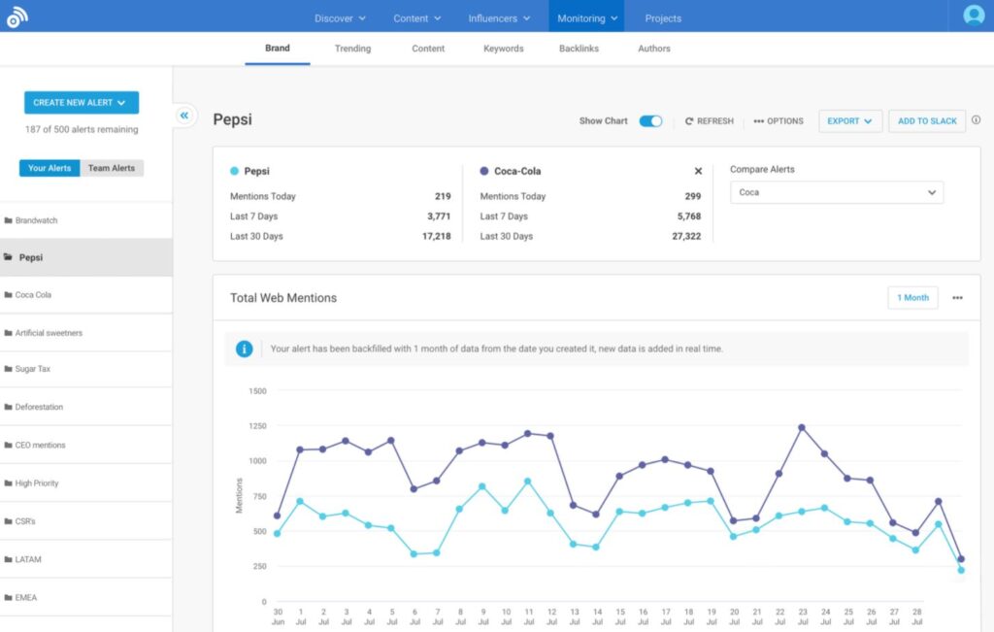The image size is (994, 632).
Task: Switch to the Backlinks tab
Action: tap(579, 48)
